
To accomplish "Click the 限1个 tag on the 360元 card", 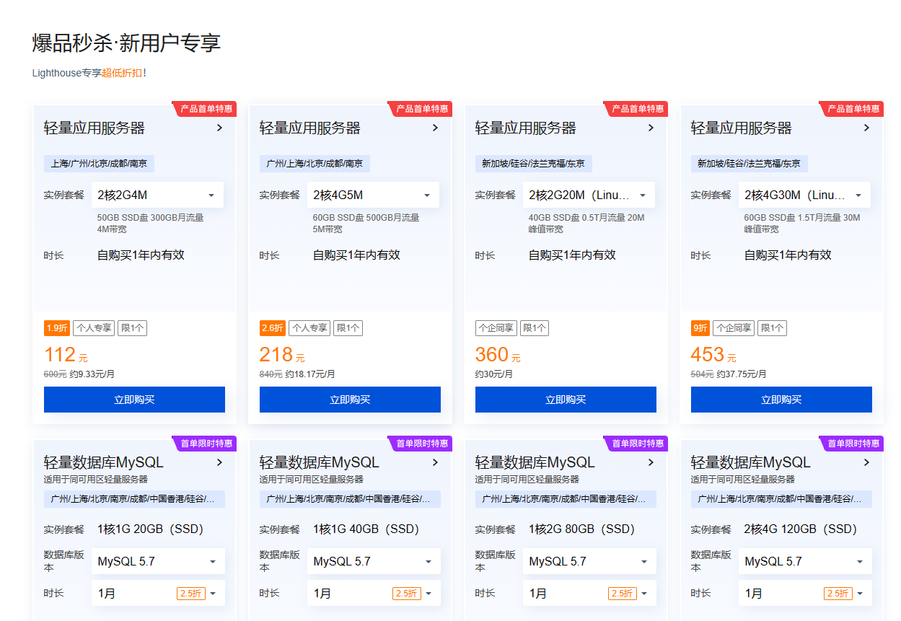I will coord(534,327).
